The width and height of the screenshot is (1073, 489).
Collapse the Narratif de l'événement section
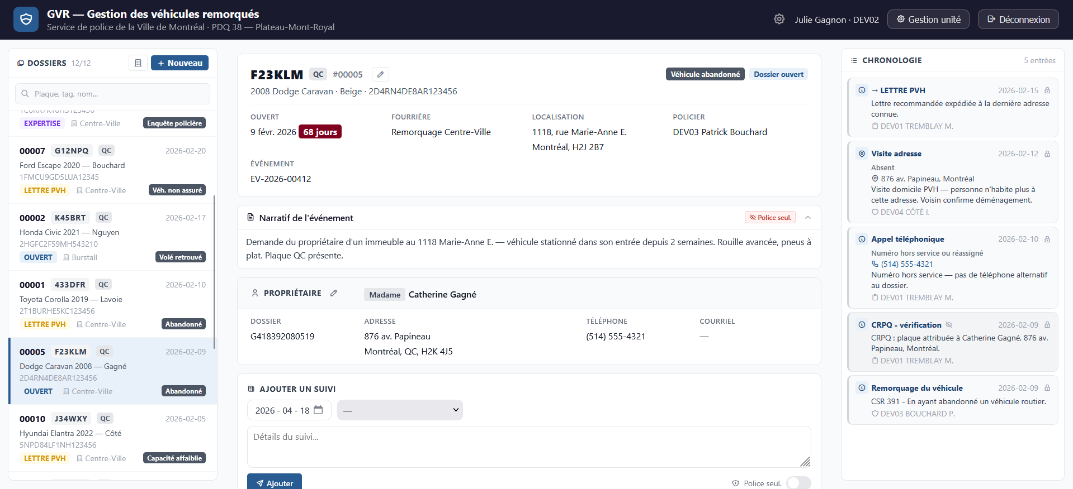click(808, 218)
